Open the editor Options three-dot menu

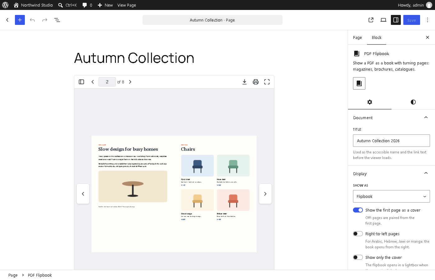428,20
